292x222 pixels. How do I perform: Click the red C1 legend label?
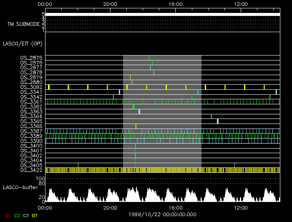point(8,215)
